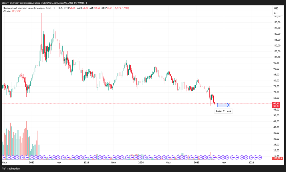Click the leftmost purple chevron marker on timeline

click(3, 157)
